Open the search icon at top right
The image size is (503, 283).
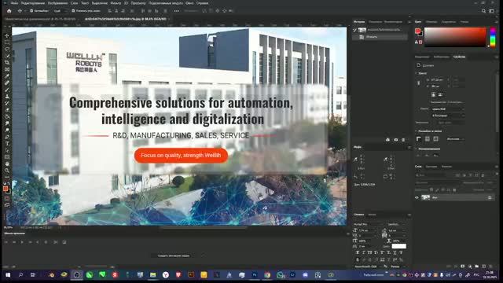coord(483,11)
